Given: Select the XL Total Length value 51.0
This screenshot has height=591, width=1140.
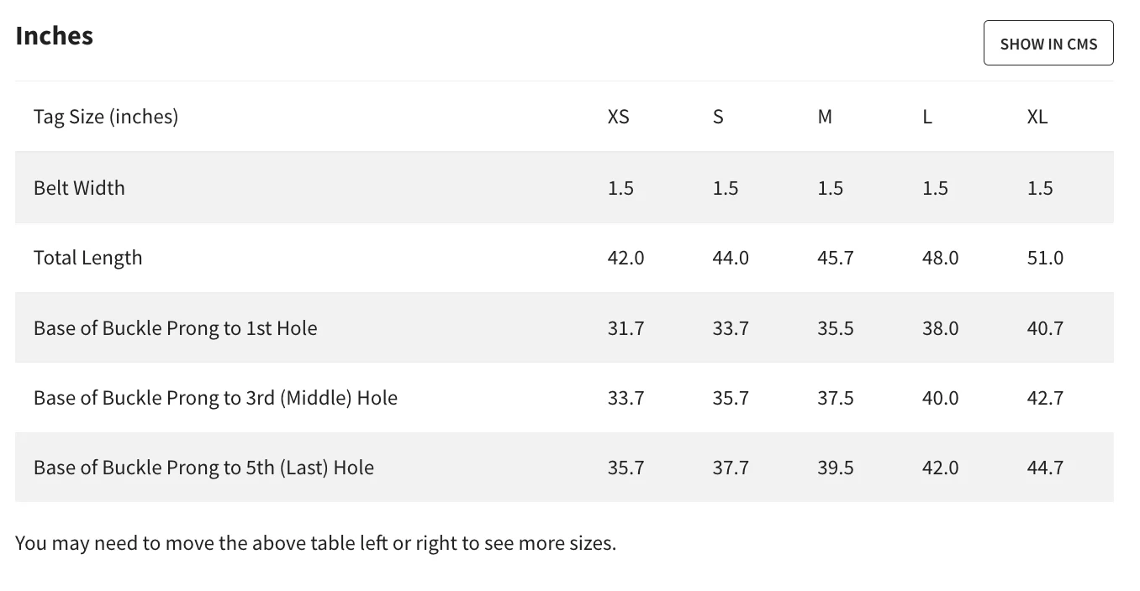Looking at the screenshot, I should pyautogui.click(x=1045, y=258).
